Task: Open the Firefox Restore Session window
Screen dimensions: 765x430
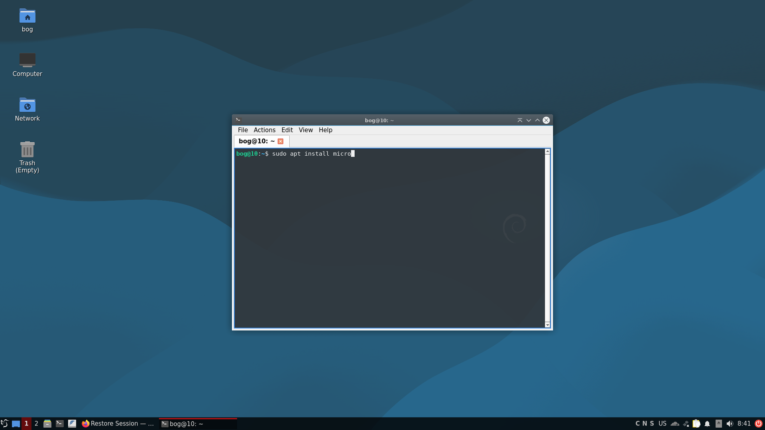Action: pos(118,423)
